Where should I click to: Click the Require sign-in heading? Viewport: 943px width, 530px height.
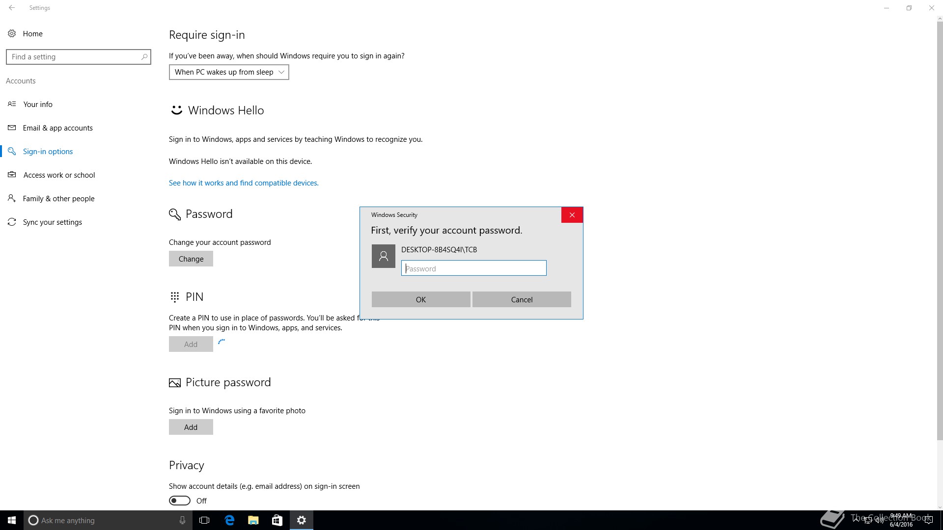click(207, 35)
